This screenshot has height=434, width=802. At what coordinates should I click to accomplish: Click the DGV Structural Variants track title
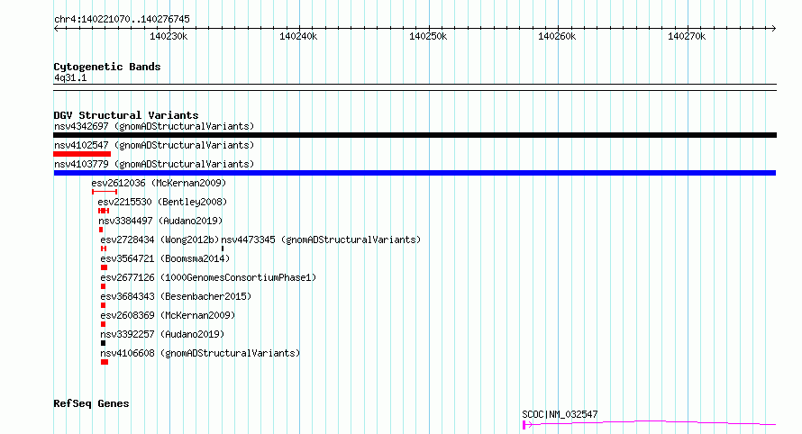(x=126, y=115)
